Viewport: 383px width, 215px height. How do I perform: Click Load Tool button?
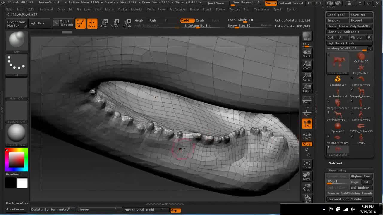click(x=337, y=15)
